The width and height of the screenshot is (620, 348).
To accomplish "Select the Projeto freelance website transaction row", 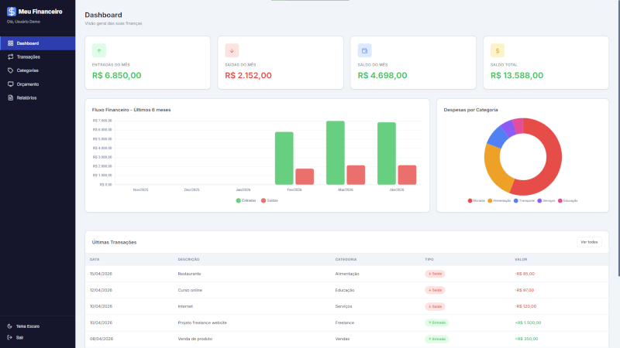I will 346,322.
